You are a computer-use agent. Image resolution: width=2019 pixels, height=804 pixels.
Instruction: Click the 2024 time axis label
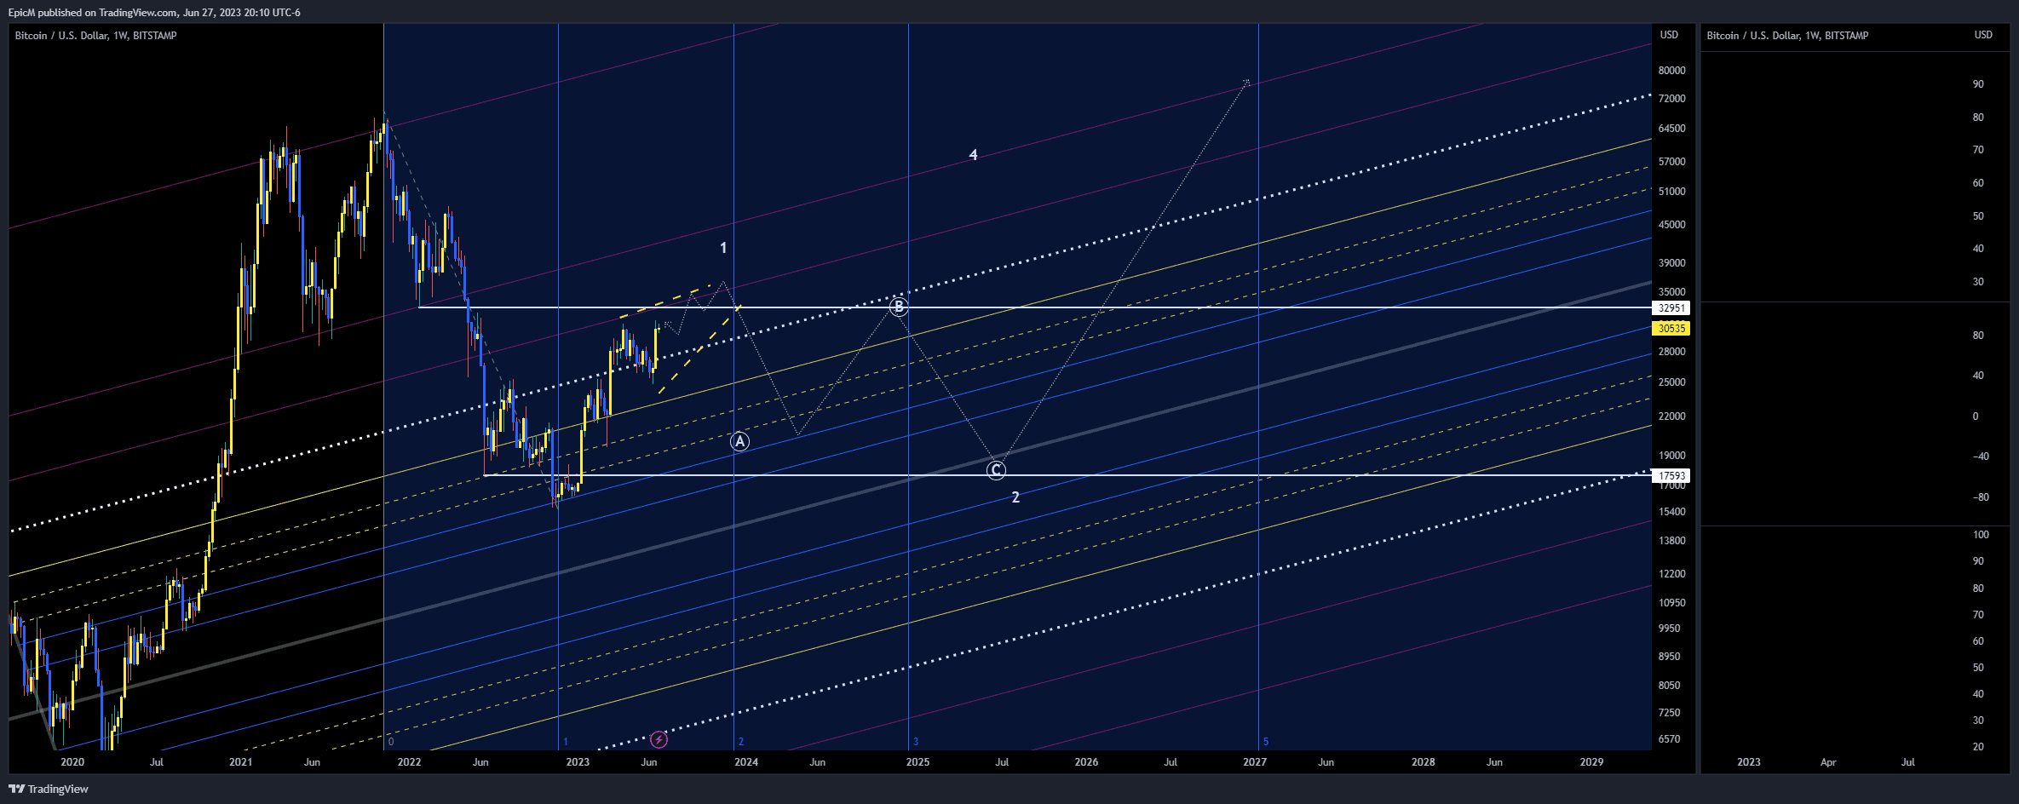click(746, 762)
